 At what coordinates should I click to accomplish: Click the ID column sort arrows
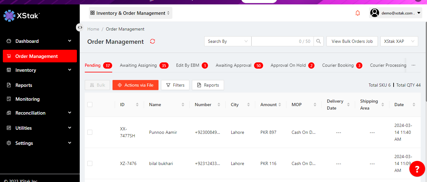(x=137, y=105)
